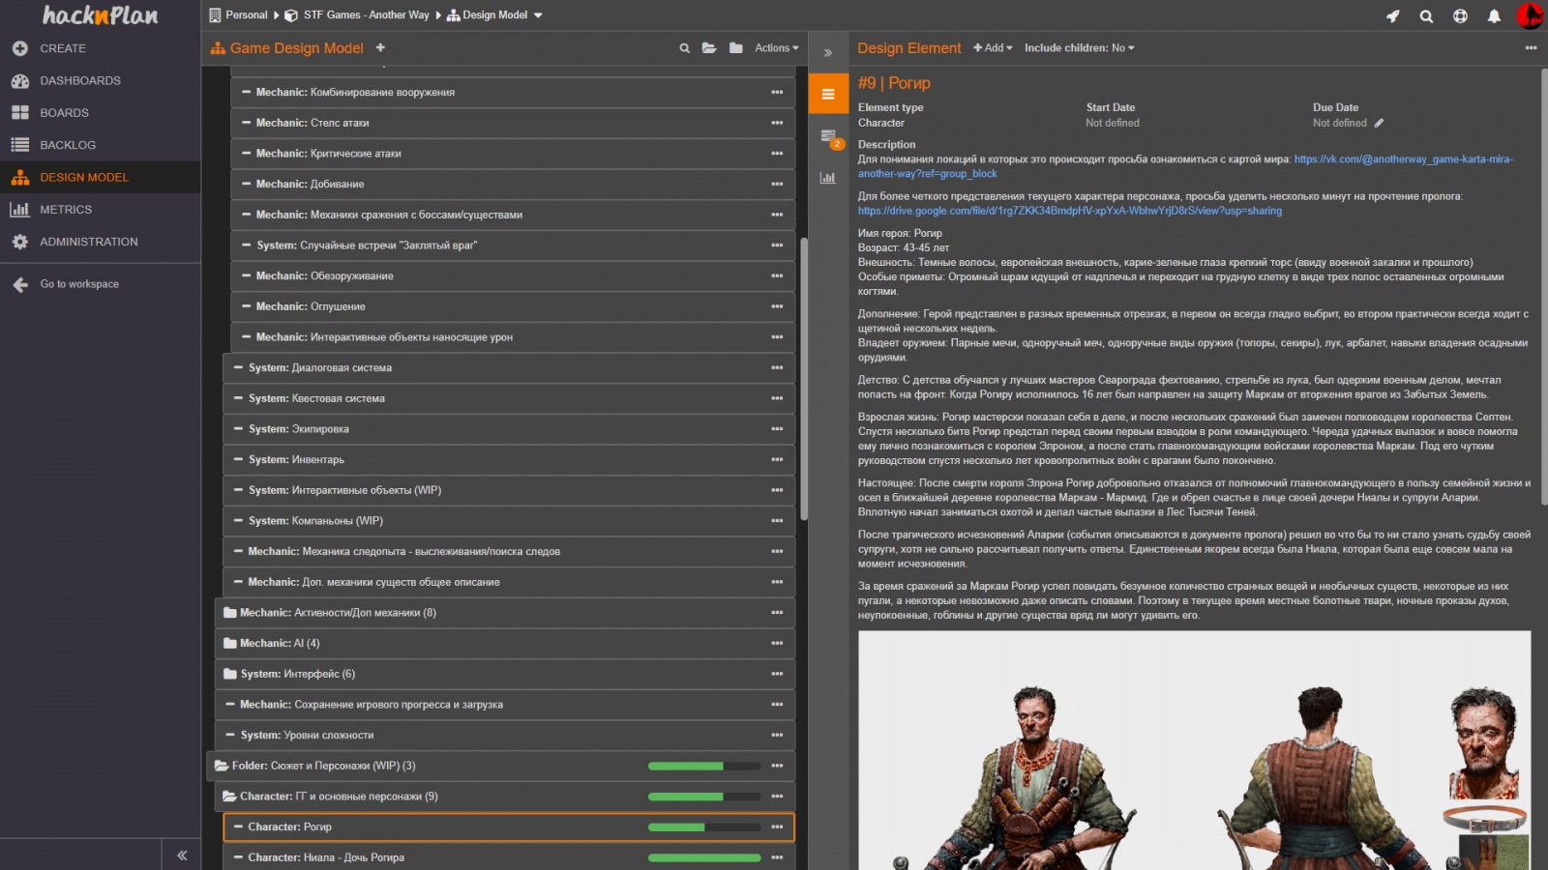The width and height of the screenshot is (1548, 870).
Task: Open the Metrics section
Action: pyautogui.click(x=66, y=210)
